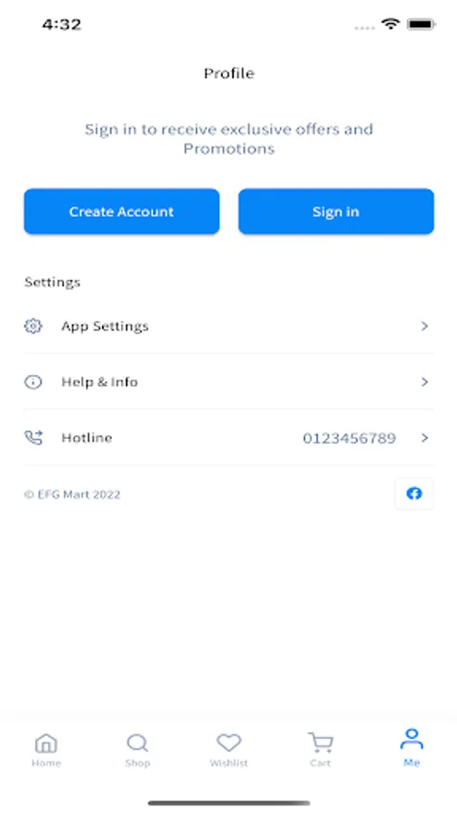
Task: Go to Home via house icon
Action: 46,743
